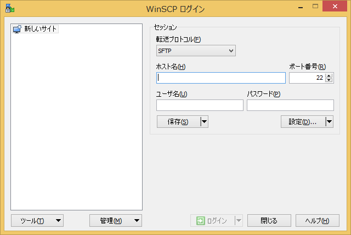The width and height of the screenshot is (351, 235).
Task: Click into the ホスト名 input field
Action: click(220, 78)
